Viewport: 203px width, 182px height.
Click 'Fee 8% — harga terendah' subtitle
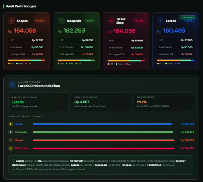click(25, 106)
